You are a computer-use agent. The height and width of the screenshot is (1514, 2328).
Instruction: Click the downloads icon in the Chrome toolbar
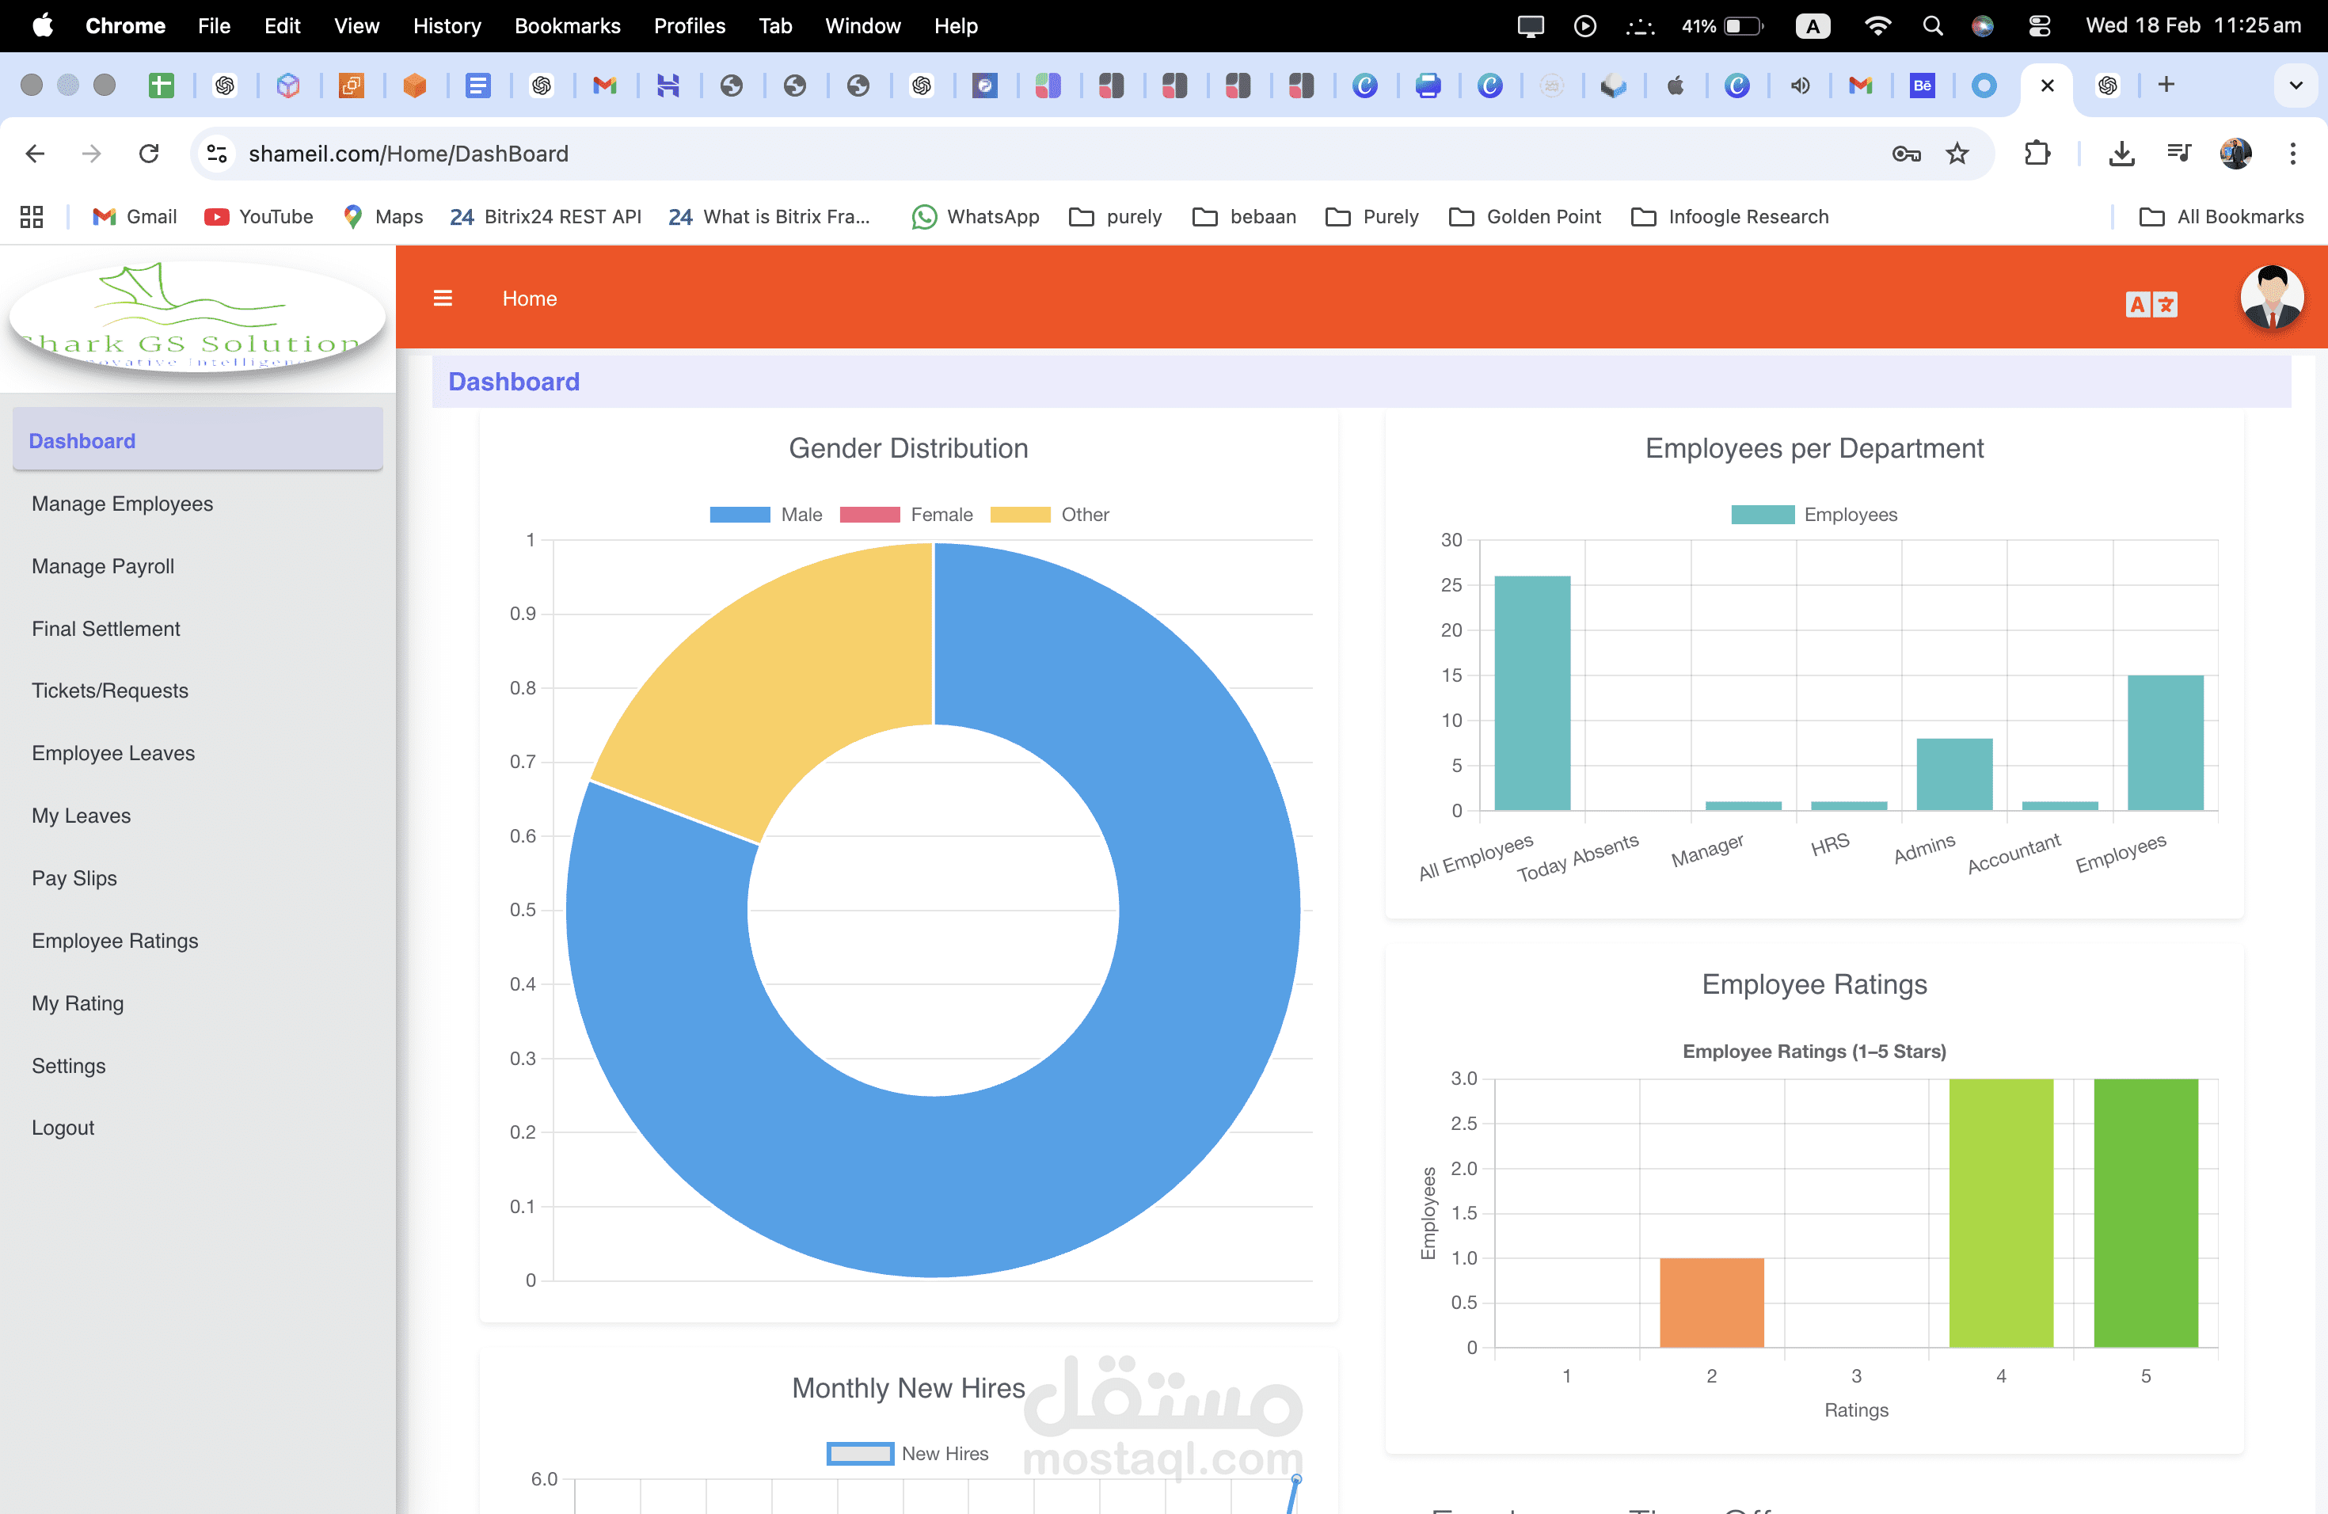click(2121, 154)
